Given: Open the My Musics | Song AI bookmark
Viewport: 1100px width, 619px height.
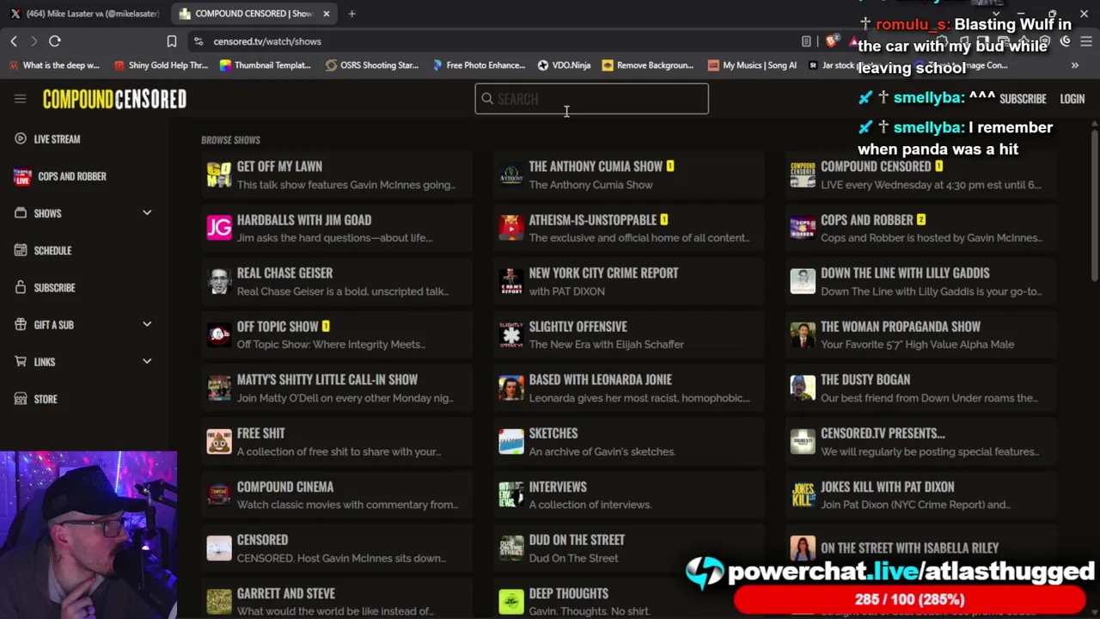Looking at the screenshot, I should tap(752, 65).
